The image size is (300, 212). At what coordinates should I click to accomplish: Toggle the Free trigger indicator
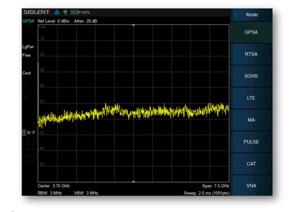pyautogui.click(x=26, y=55)
